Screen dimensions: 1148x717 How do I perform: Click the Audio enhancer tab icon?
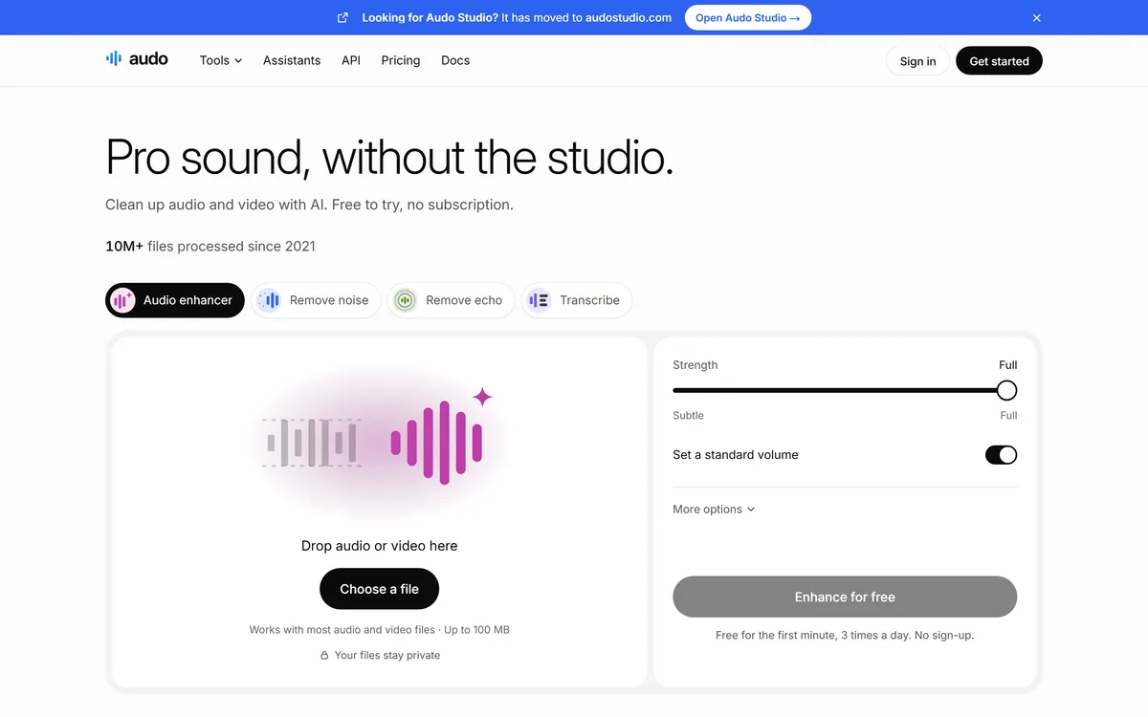122,300
